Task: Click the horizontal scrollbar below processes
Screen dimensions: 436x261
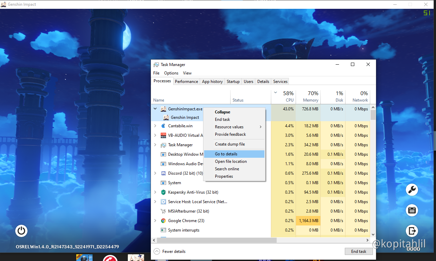Action: click(x=217, y=240)
